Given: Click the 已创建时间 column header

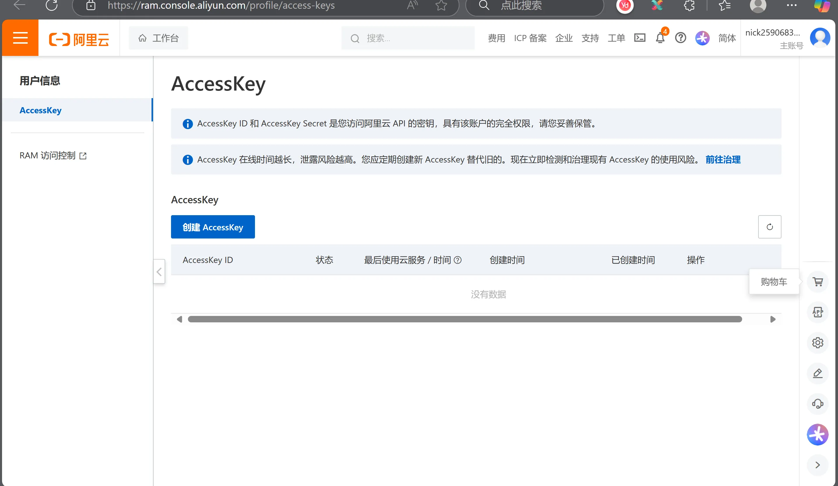Looking at the screenshot, I should point(633,260).
